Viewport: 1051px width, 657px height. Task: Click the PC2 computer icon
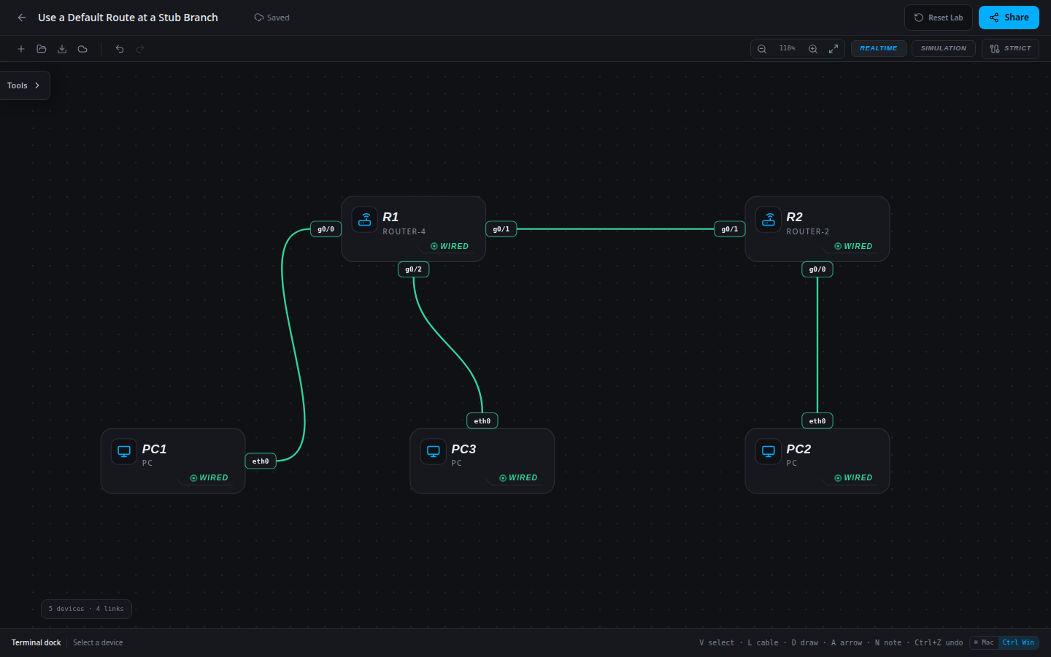769,451
